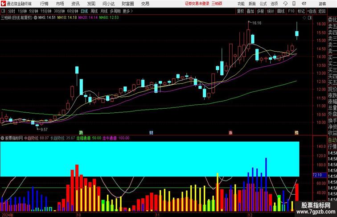337x217 pixels.
Task: Open the headset customer service icon
Action: click(285, 4)
